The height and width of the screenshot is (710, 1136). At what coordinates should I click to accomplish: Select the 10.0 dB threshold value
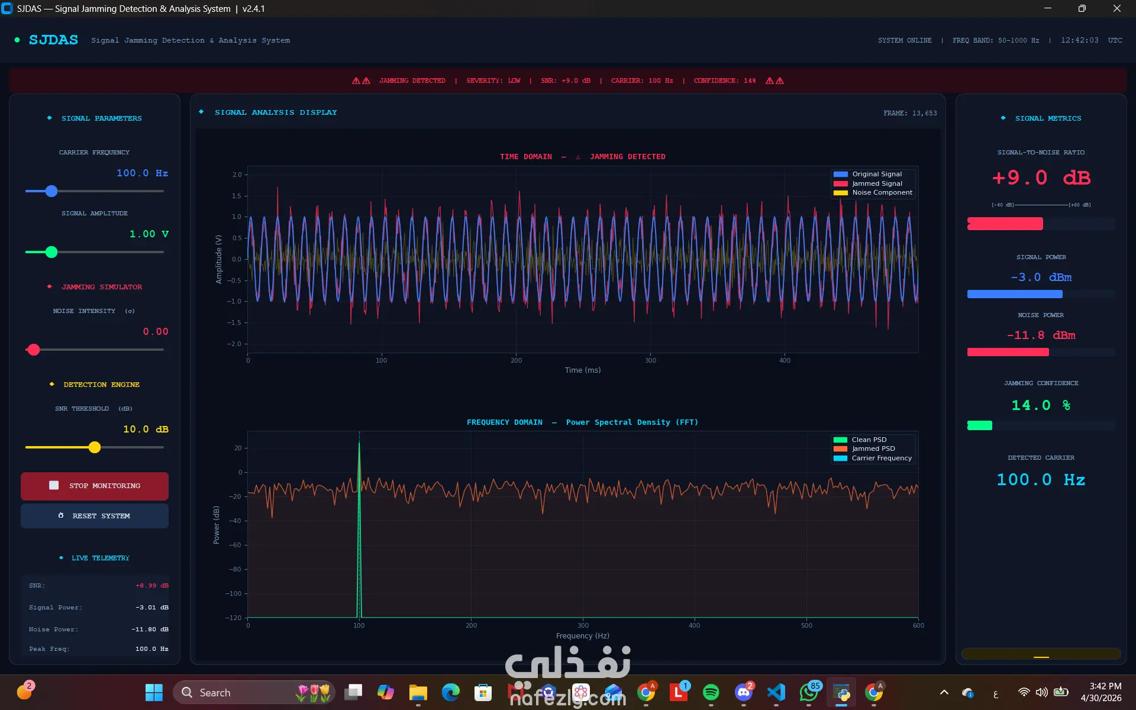[146, 429]
